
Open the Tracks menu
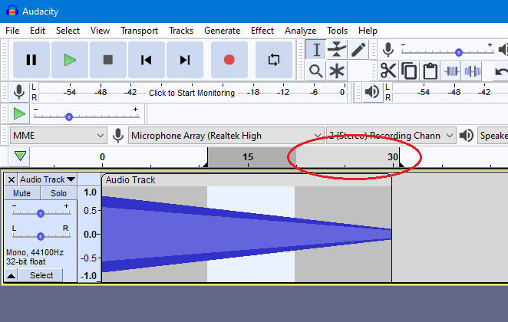pyautogui.click(x=181, y=31)
